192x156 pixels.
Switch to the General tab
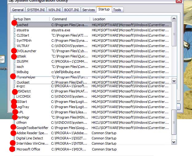(18, 10)
